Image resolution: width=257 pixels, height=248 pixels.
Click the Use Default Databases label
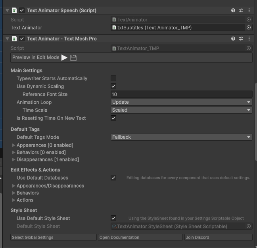[42, 178]
